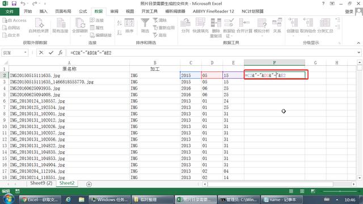Add a new sheet with plus button

point(89,184)
